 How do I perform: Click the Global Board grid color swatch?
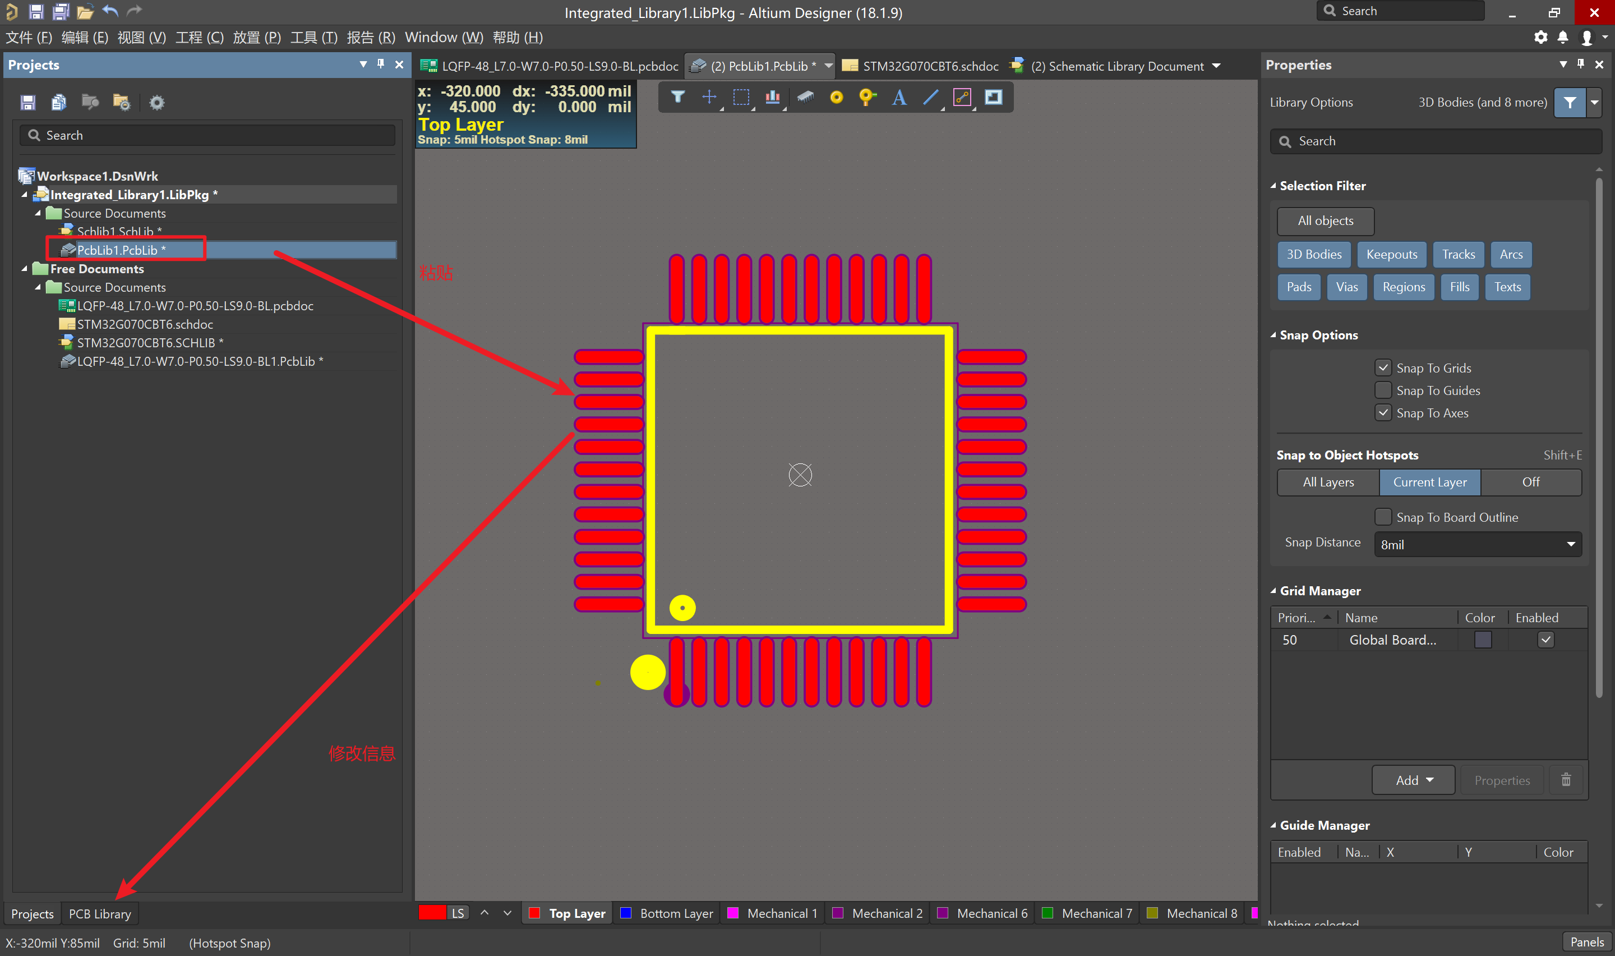coord(1483,640)
